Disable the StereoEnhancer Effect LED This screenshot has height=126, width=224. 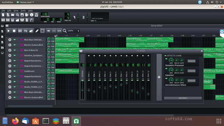tap(166, 79)
